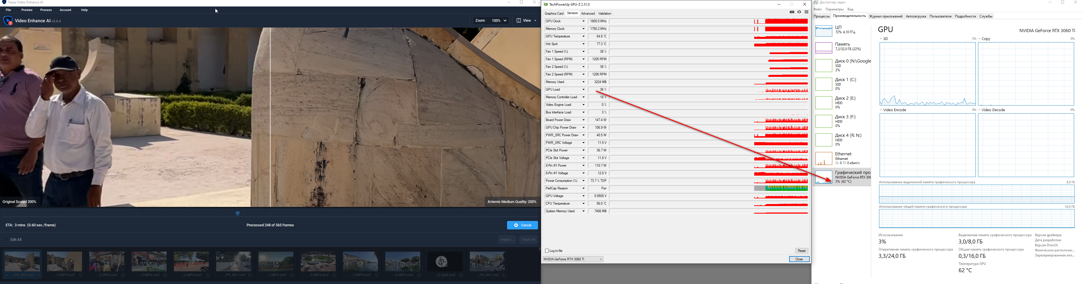Click the GPU-Z screenshot camera icon
Image resolution: width=1082 pixels, height=284 pixels.
coord(792,12)
